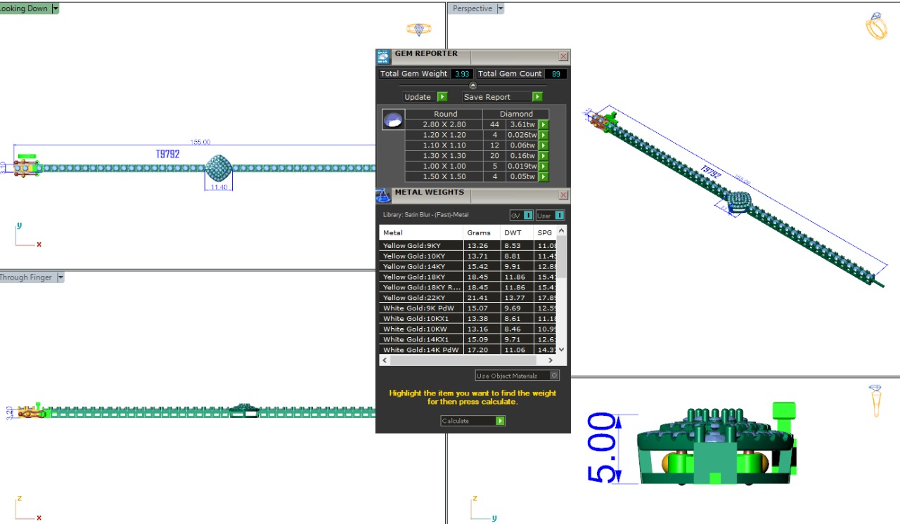Image resolution: width=900 pixels, height=524 pixels.
Task: Toggle the GV library switch
Action: [521, 215]
